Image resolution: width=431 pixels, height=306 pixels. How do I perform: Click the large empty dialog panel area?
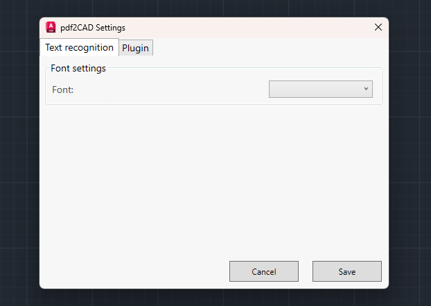(213, 180)
